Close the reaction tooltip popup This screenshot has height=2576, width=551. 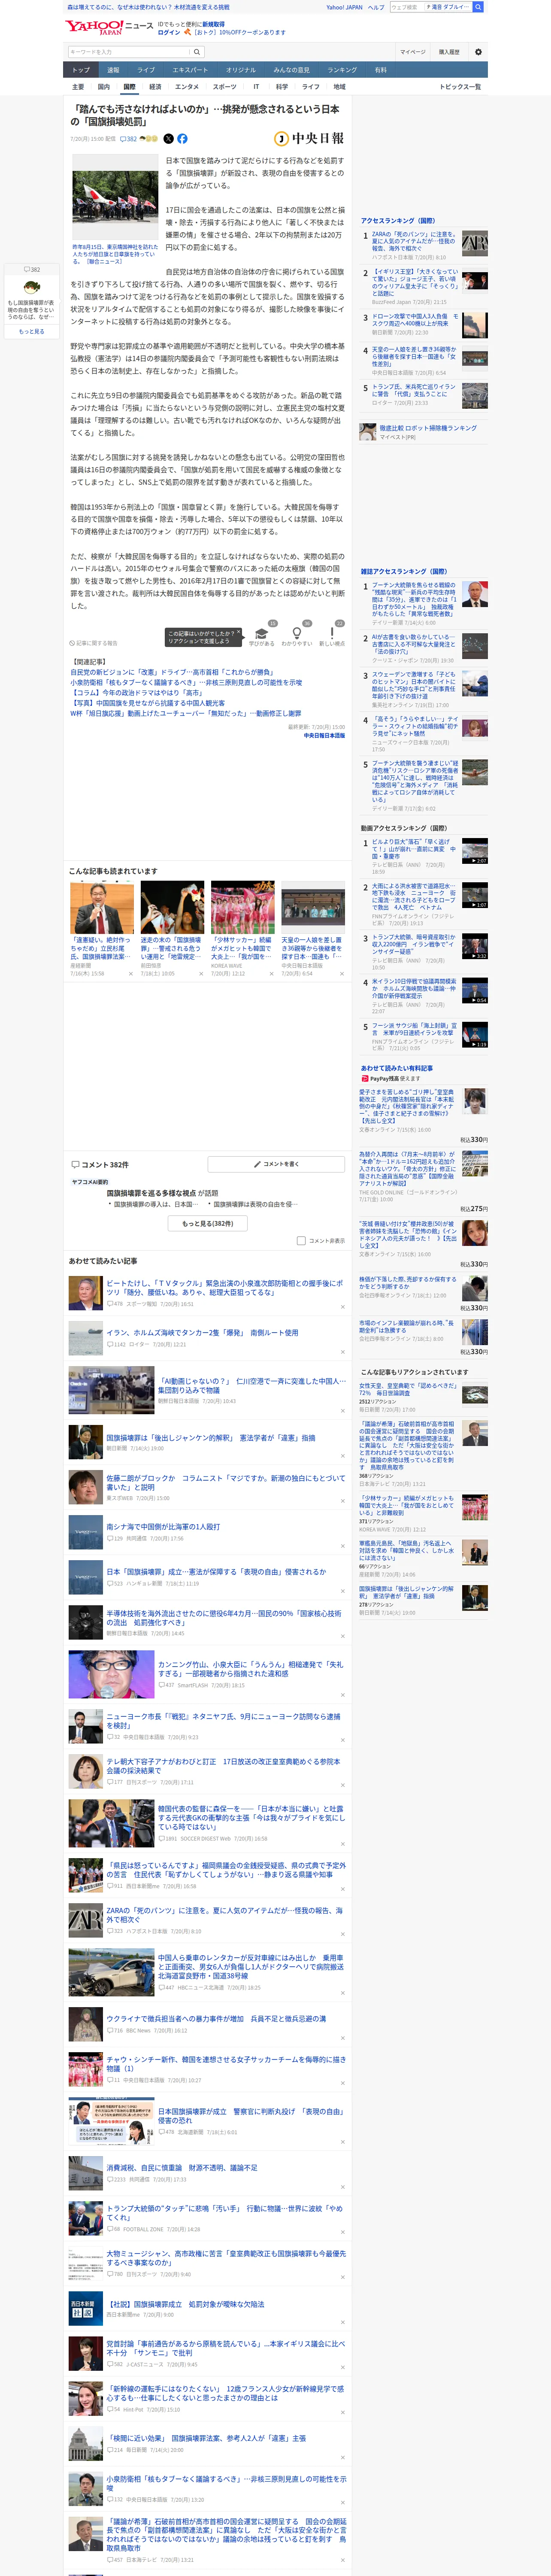coord(238,632)
